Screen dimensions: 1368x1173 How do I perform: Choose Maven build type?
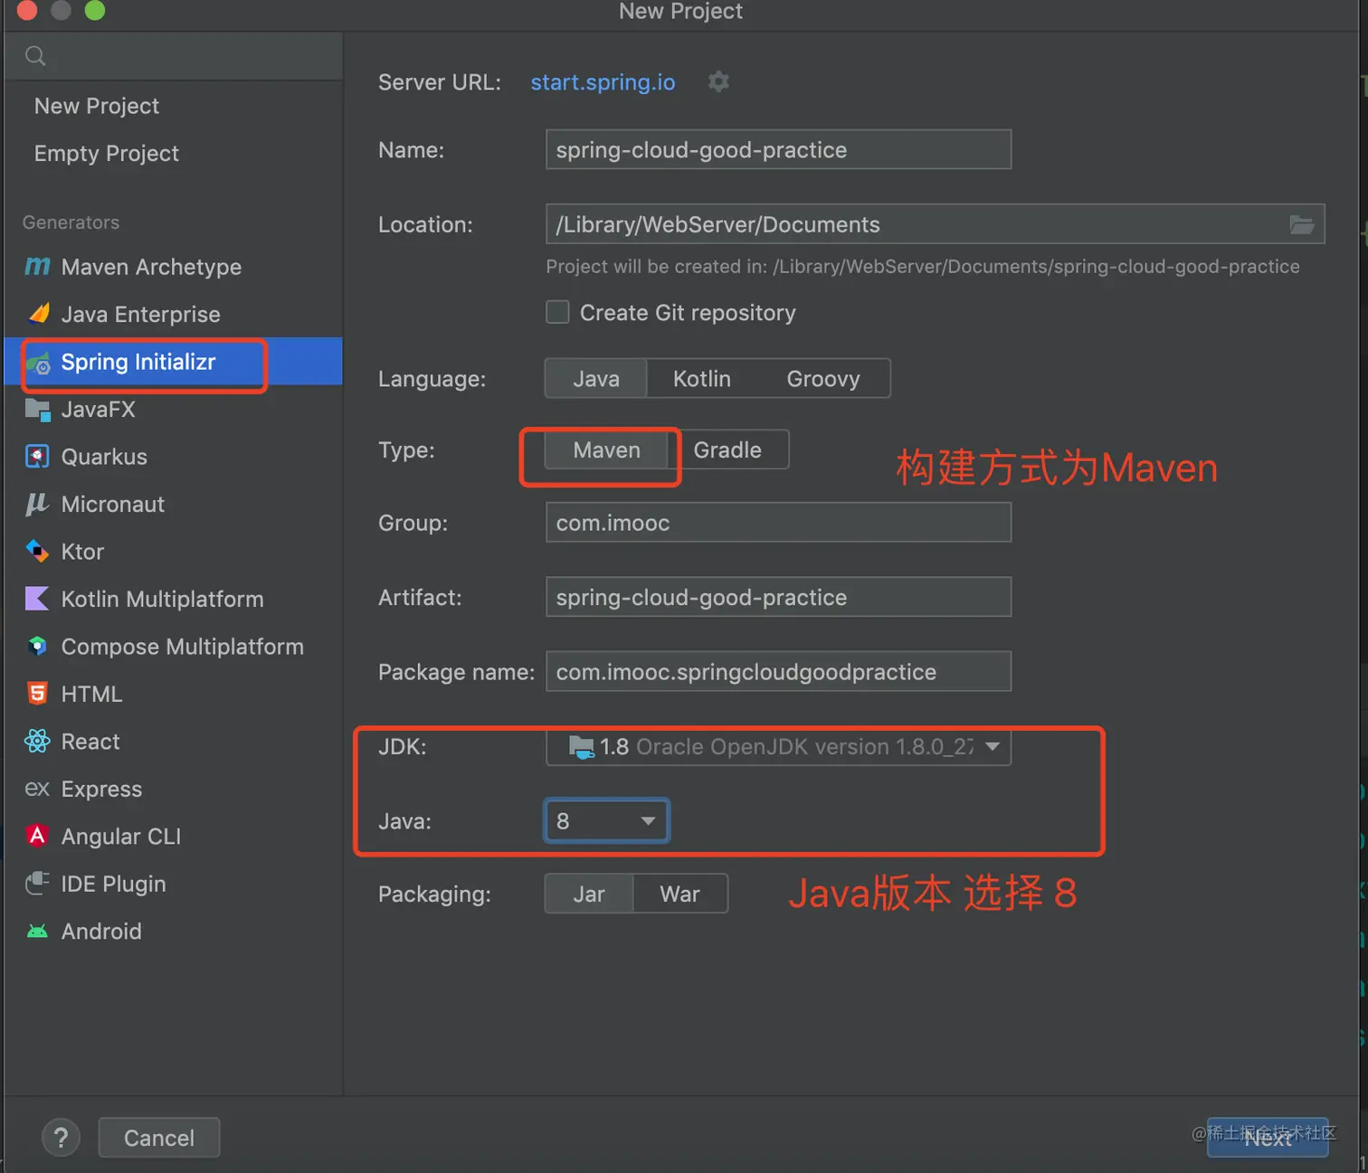[606, 449]
